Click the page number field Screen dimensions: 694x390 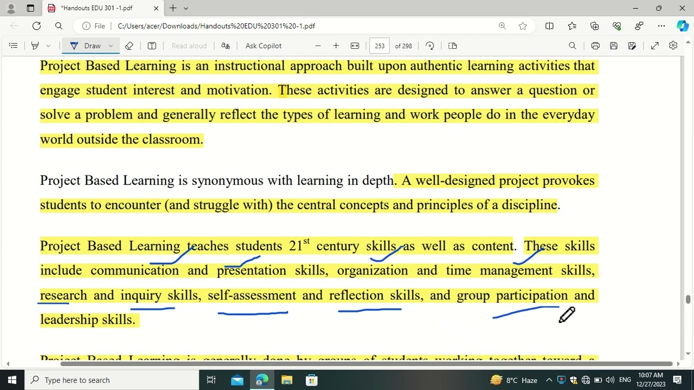[x=380, y=46]
